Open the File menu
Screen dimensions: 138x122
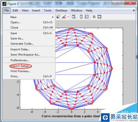point(7,10)
